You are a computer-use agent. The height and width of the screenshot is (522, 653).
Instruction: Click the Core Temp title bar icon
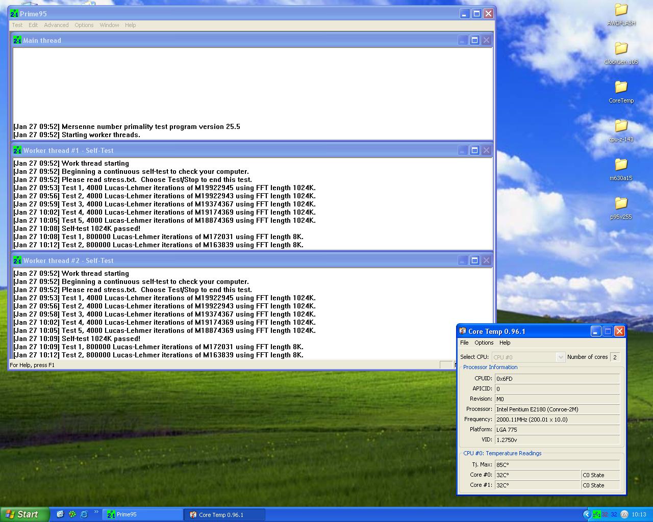tap(463, 331)
